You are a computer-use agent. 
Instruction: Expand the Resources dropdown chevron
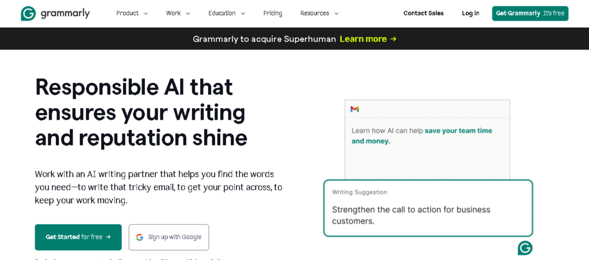coord(336,13)
